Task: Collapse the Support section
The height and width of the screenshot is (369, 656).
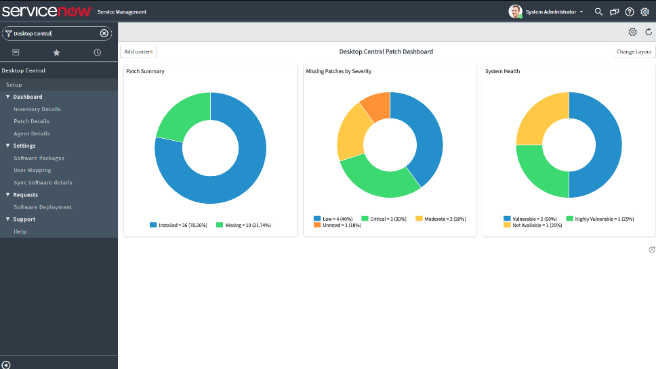Action: coord(24,219)
